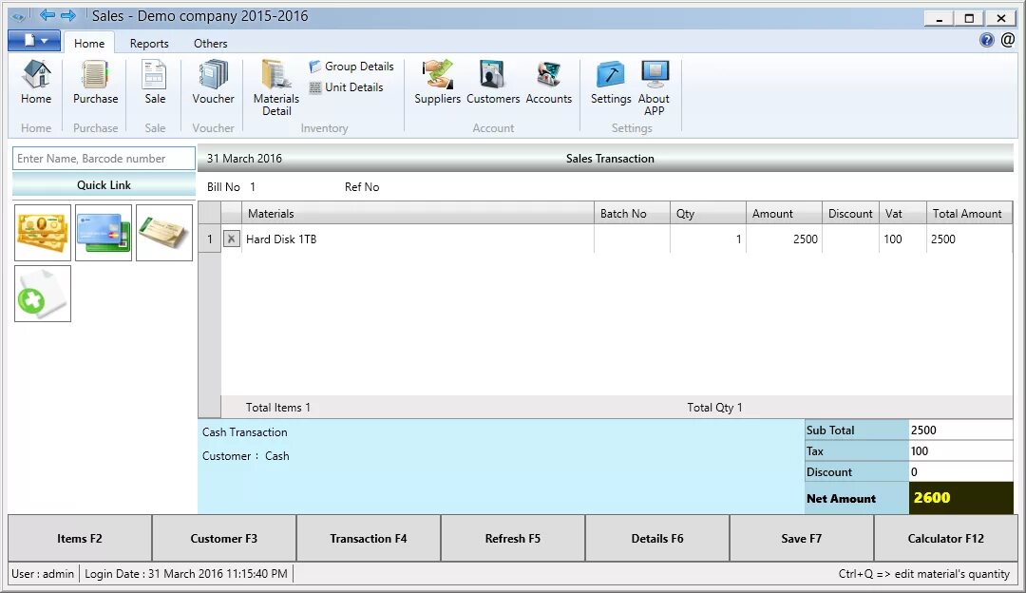This screenshot has width=1026, height=593.
Task: Click the Save F7 button
Action: (x=802, y=538)
